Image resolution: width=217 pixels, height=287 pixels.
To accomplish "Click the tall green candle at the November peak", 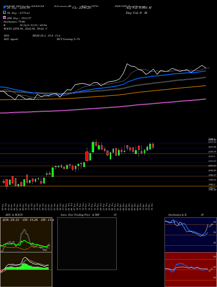I will (x=93, y=147).
